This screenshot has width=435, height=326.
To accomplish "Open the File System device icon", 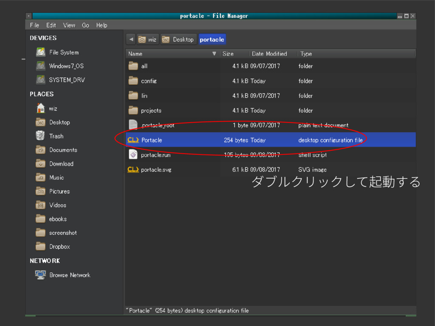I will [41, 52].
